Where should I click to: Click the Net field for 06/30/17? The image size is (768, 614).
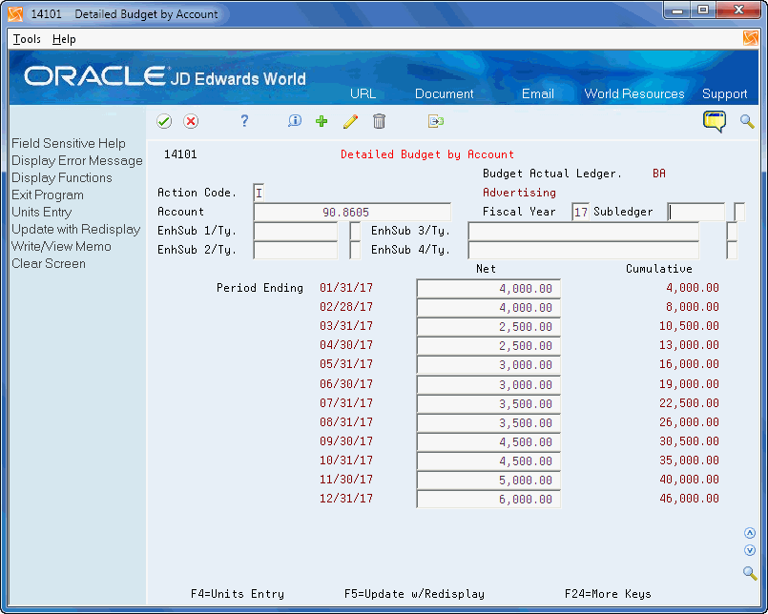pos(488,385)
